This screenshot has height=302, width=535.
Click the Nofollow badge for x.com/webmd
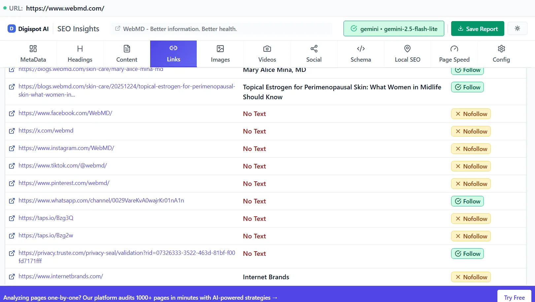click(x=471, y=131)
